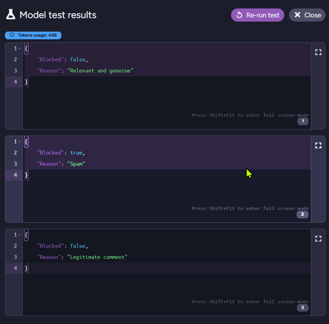The image size is (329, 324).
Task: Click the "Legitimate comment" reason value
Action: point(97,257)
